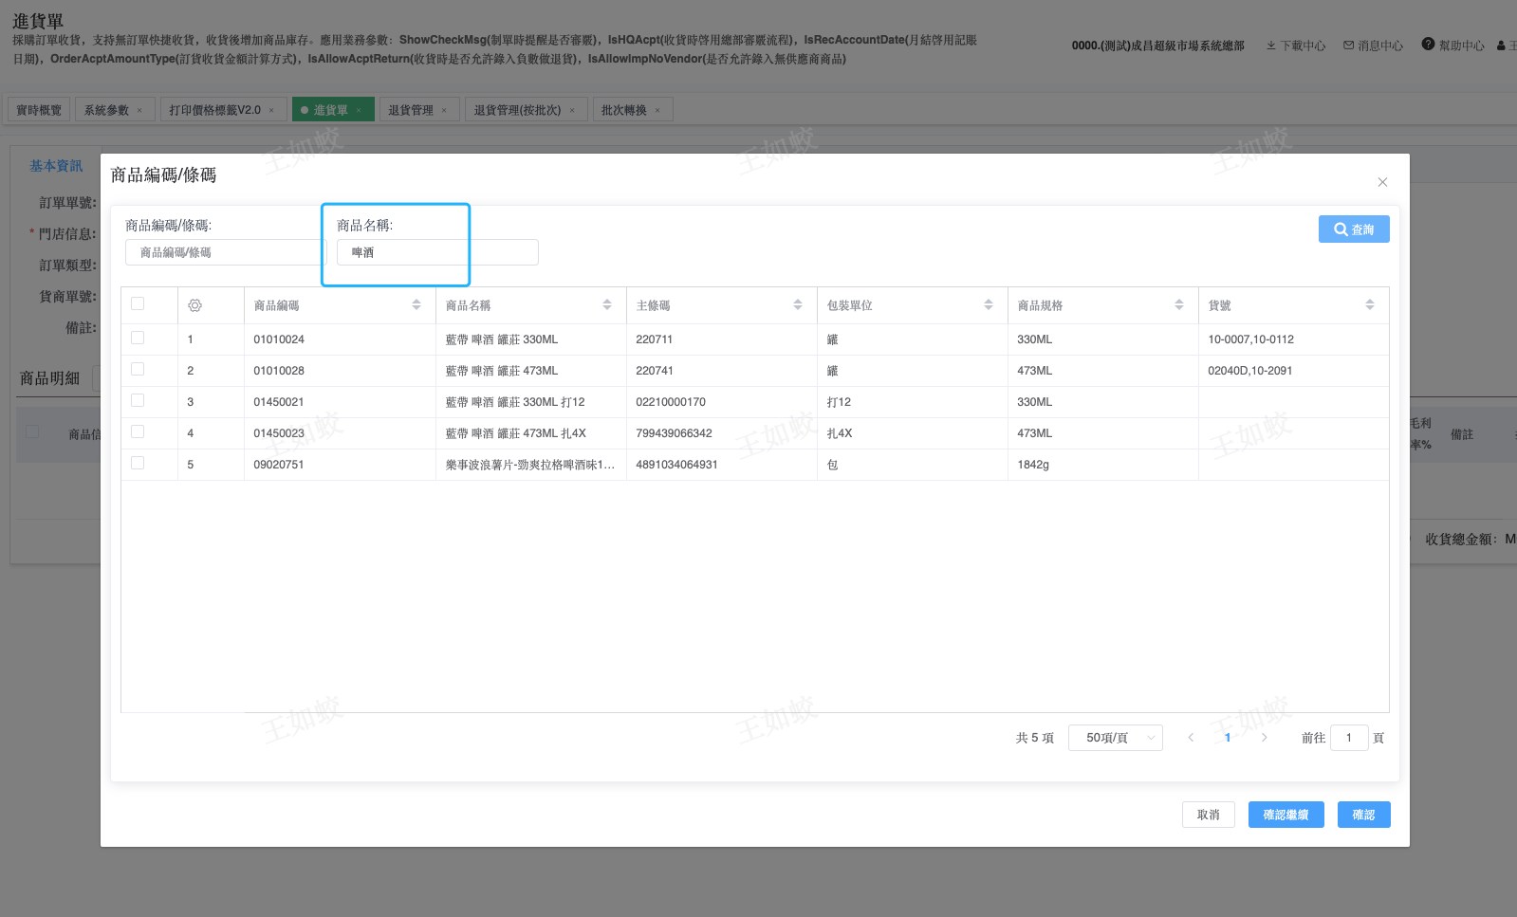Open the 系統參數 tab
The image size is (1517, 917).
click(x=106, y=110)
